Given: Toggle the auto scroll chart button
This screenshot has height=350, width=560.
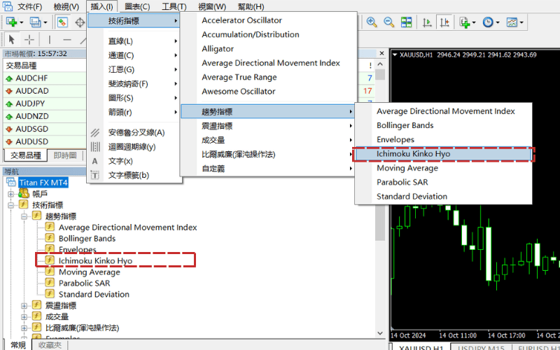Looking at the screenshot, I should [427, 22].
